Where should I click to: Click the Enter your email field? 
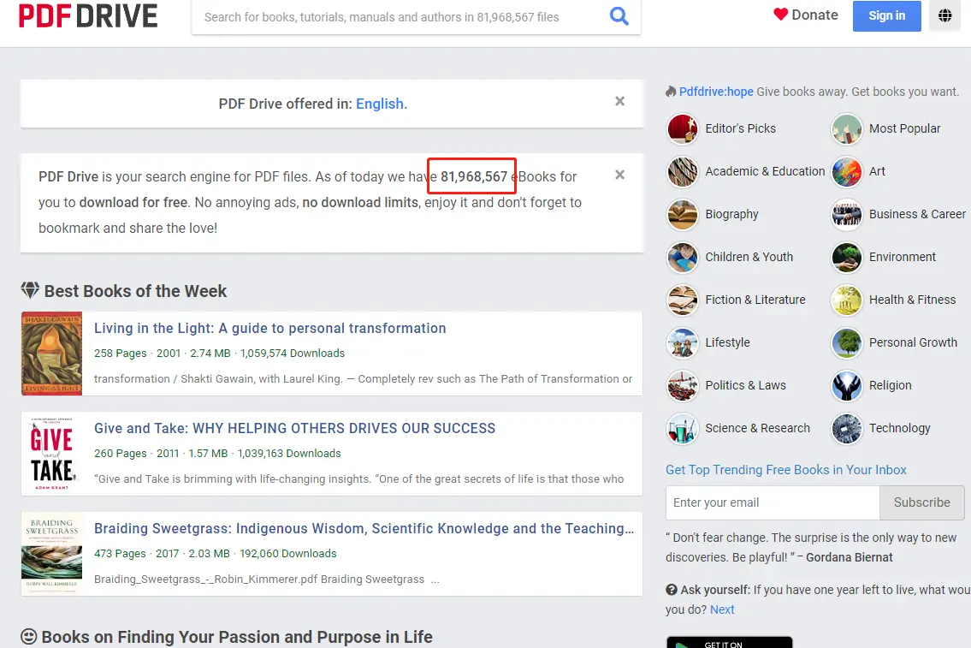pos(773,502)
